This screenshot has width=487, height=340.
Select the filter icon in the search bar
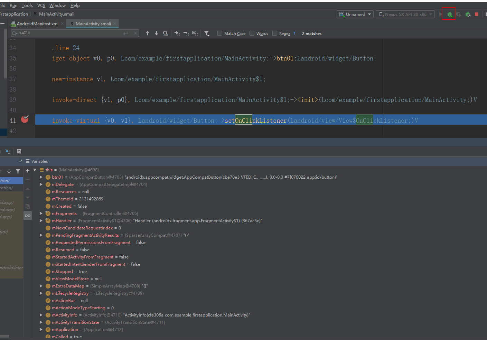[207, 33]
